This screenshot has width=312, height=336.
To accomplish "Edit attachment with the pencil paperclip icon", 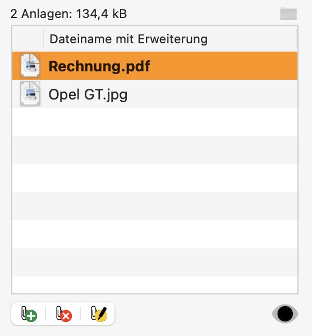I will 98,314.
